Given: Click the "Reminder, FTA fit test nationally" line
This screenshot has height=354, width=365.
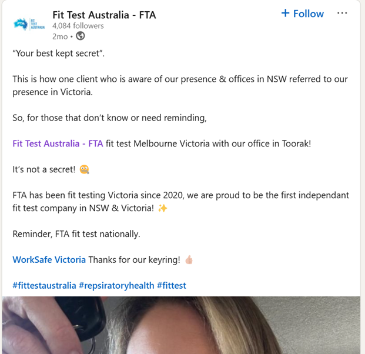Looking at the screenshot, I should pos(76,234).
